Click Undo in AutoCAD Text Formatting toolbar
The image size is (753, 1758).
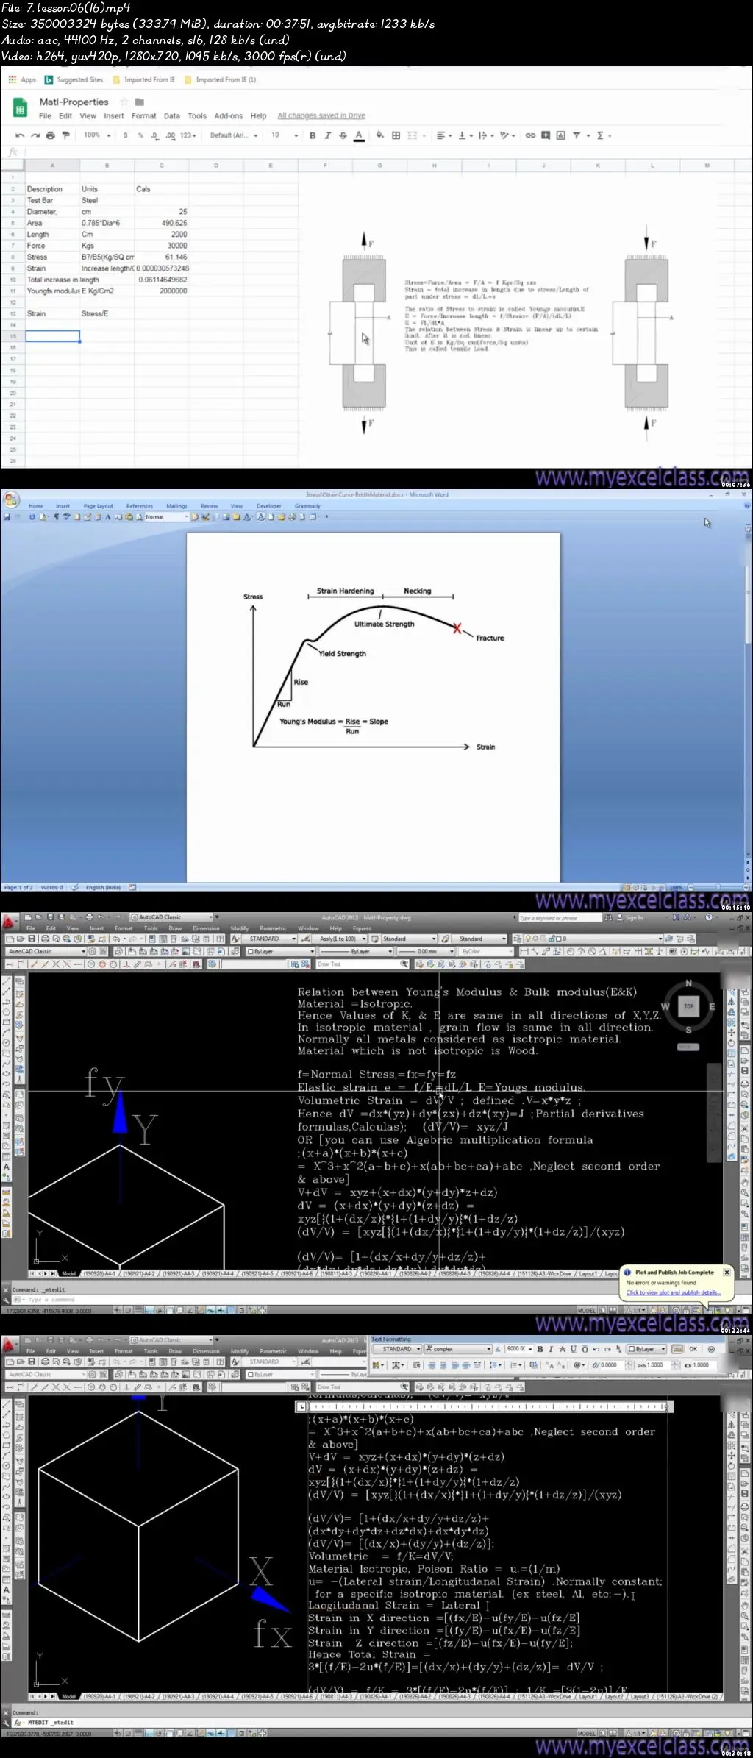pyautogui.click(x=596, y=1349)
